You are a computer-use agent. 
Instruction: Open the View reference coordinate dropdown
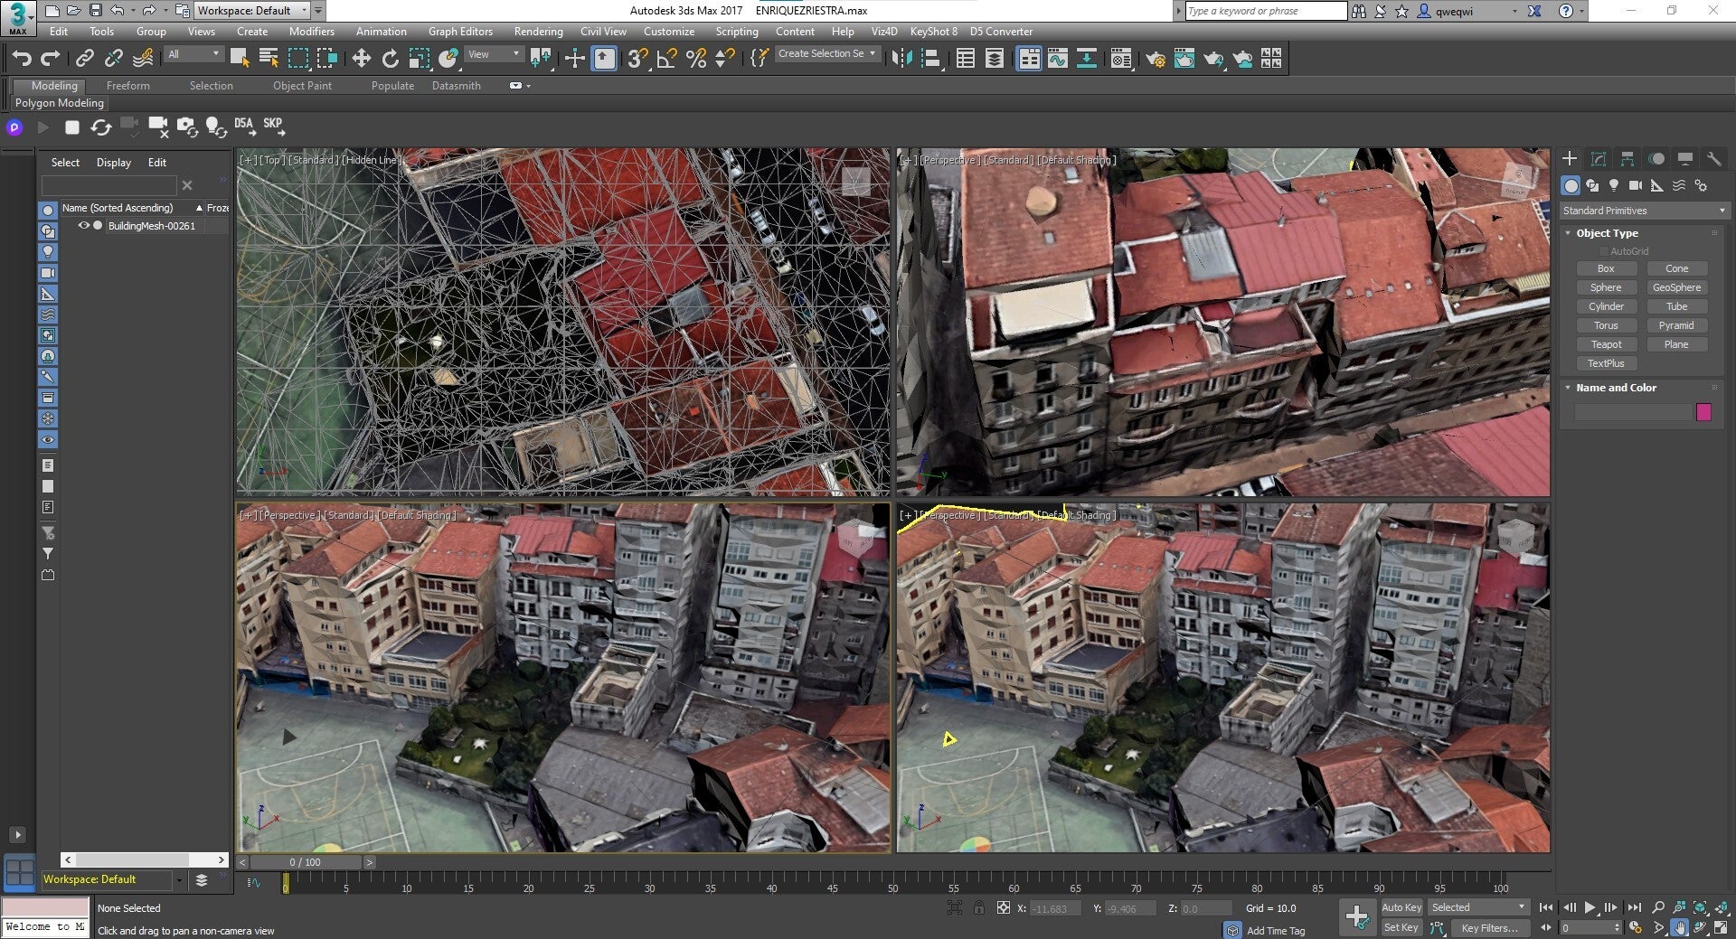pyautogui.click(x=494, y=54)
